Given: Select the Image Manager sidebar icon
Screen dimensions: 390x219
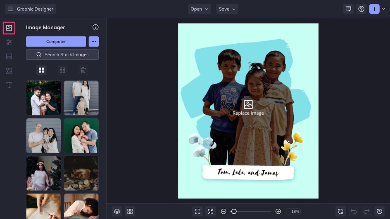Looking at the screenshot, I should coord(9,28).
